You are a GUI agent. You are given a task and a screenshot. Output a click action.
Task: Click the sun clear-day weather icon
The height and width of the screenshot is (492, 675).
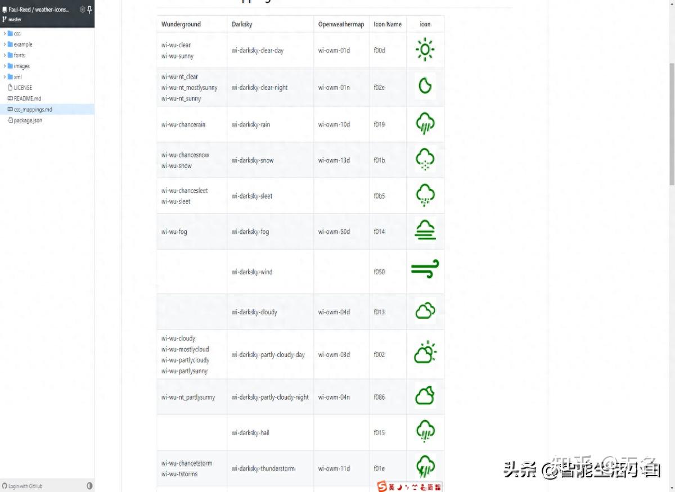[425, 50]
